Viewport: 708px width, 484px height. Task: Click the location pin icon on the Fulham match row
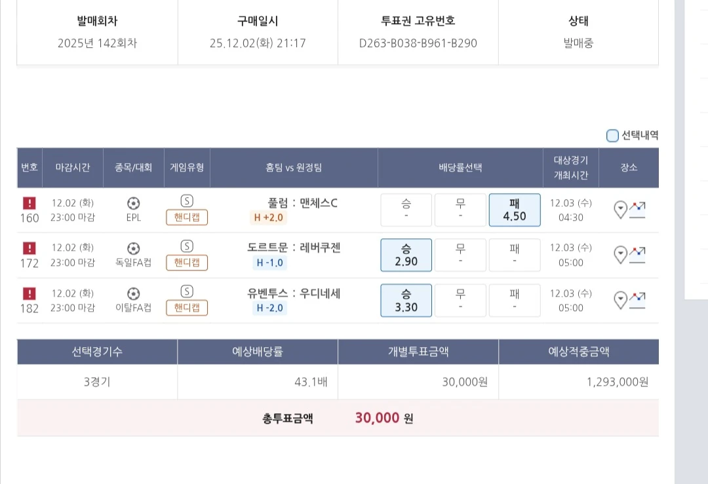[x=620, y=209]
